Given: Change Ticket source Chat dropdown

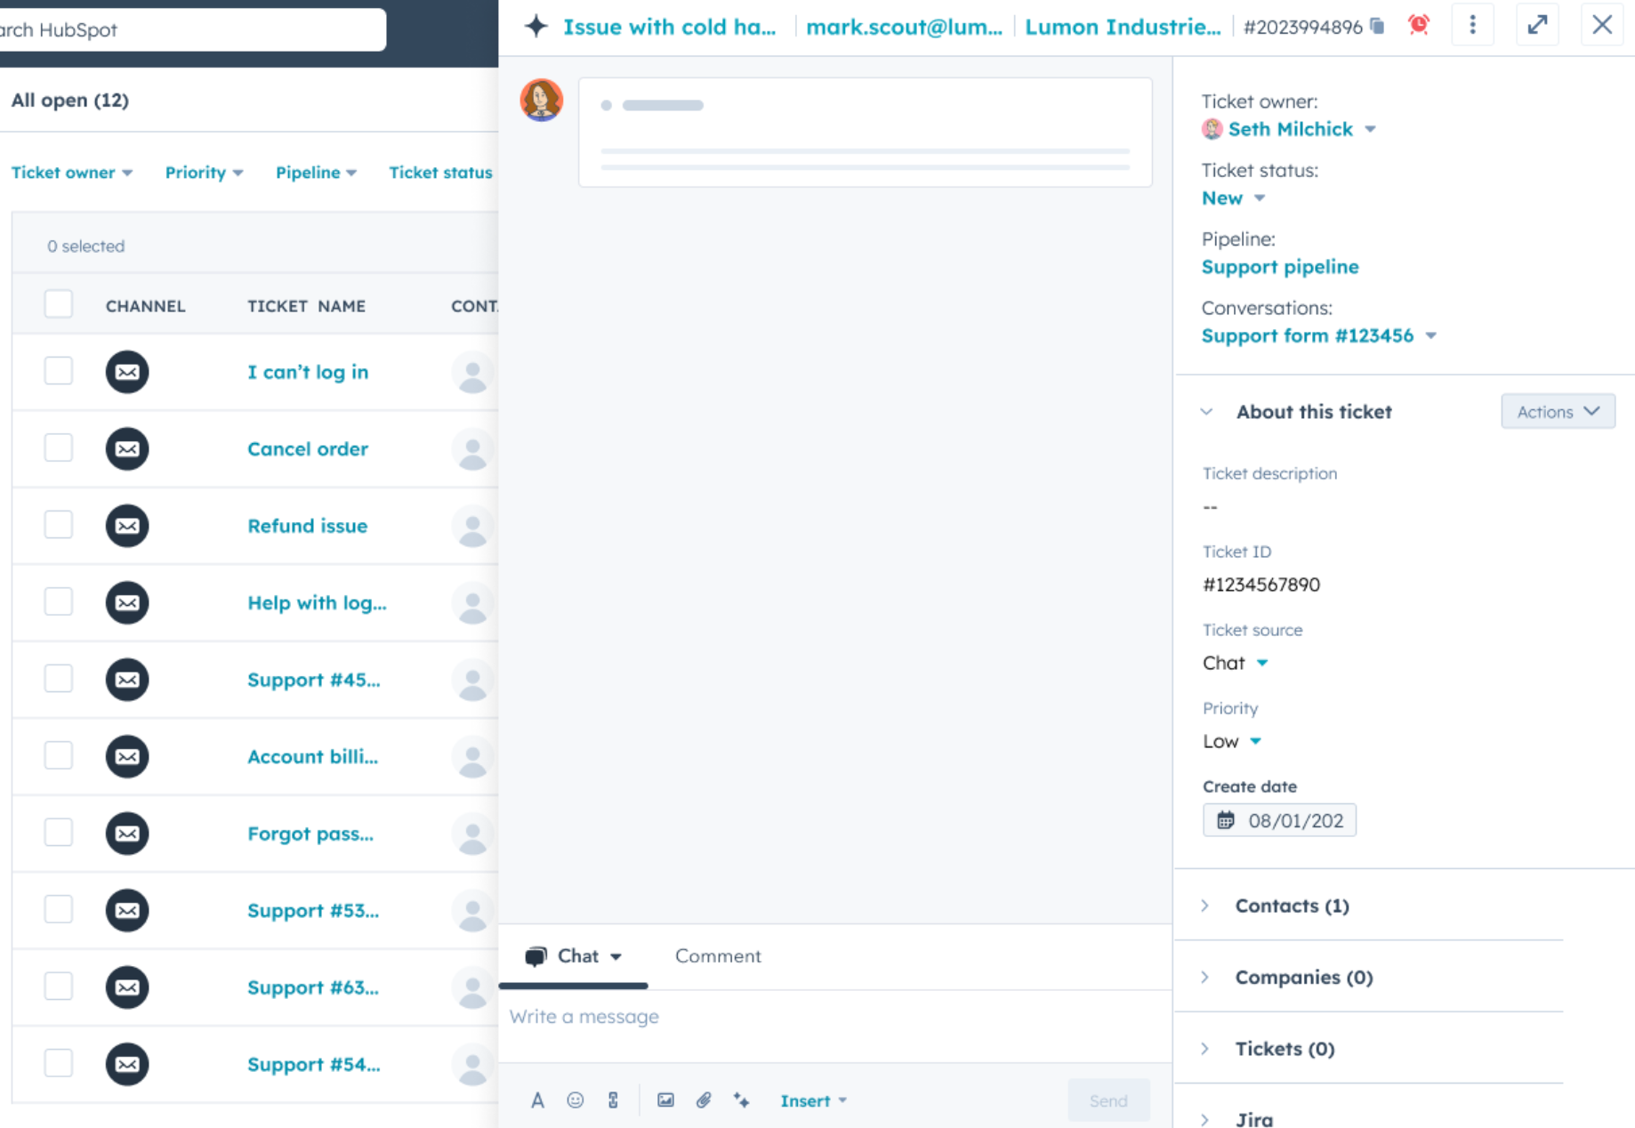Looking at the screenshot, I should pyautogui.click(x=1235, y=663).
